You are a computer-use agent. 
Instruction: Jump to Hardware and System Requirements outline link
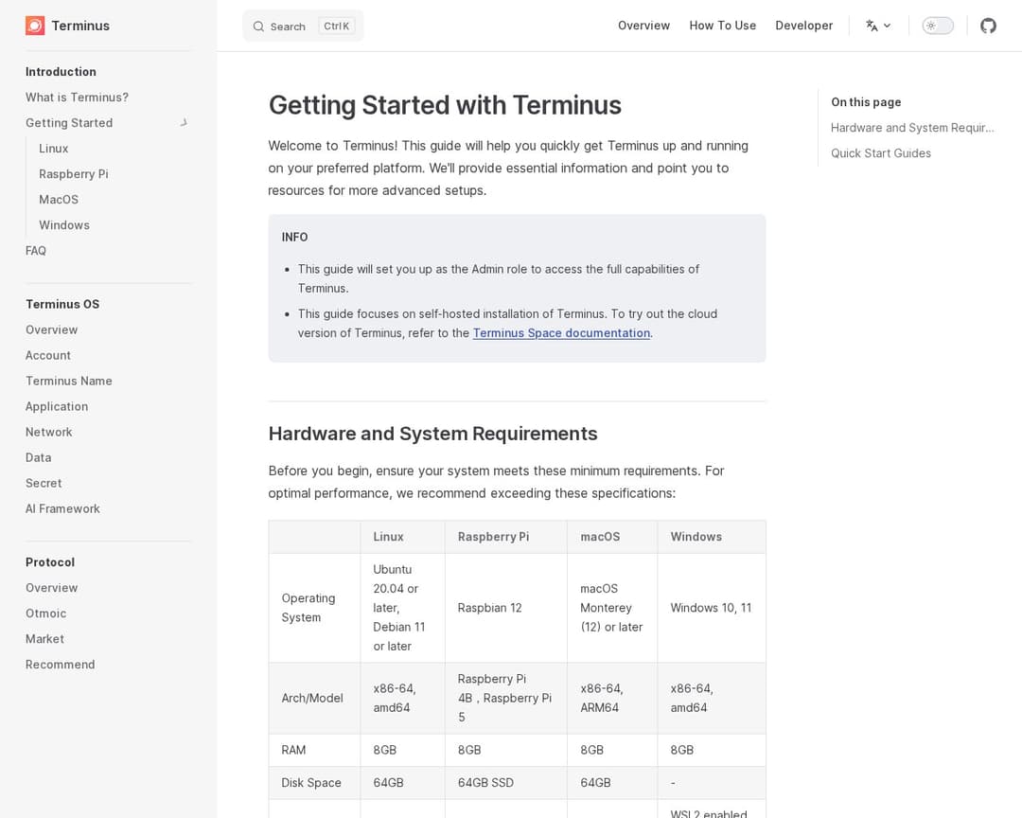coord(912,128)
